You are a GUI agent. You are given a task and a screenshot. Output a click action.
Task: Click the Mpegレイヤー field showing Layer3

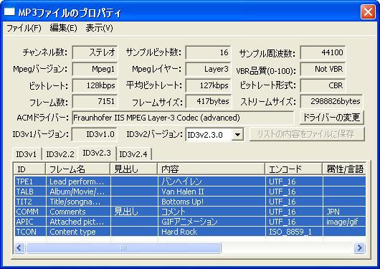tap(208, 69)
